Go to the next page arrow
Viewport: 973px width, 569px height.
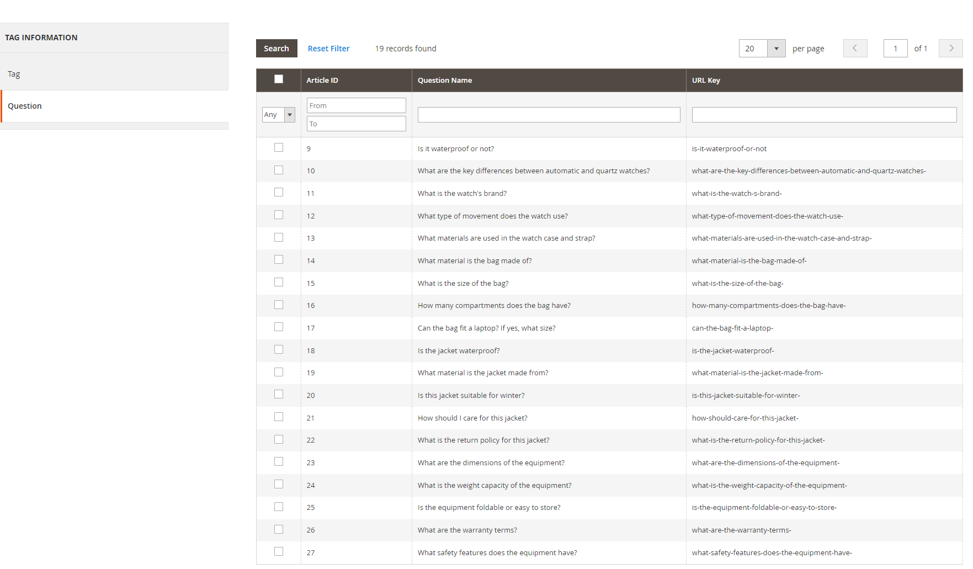(950, 49)
